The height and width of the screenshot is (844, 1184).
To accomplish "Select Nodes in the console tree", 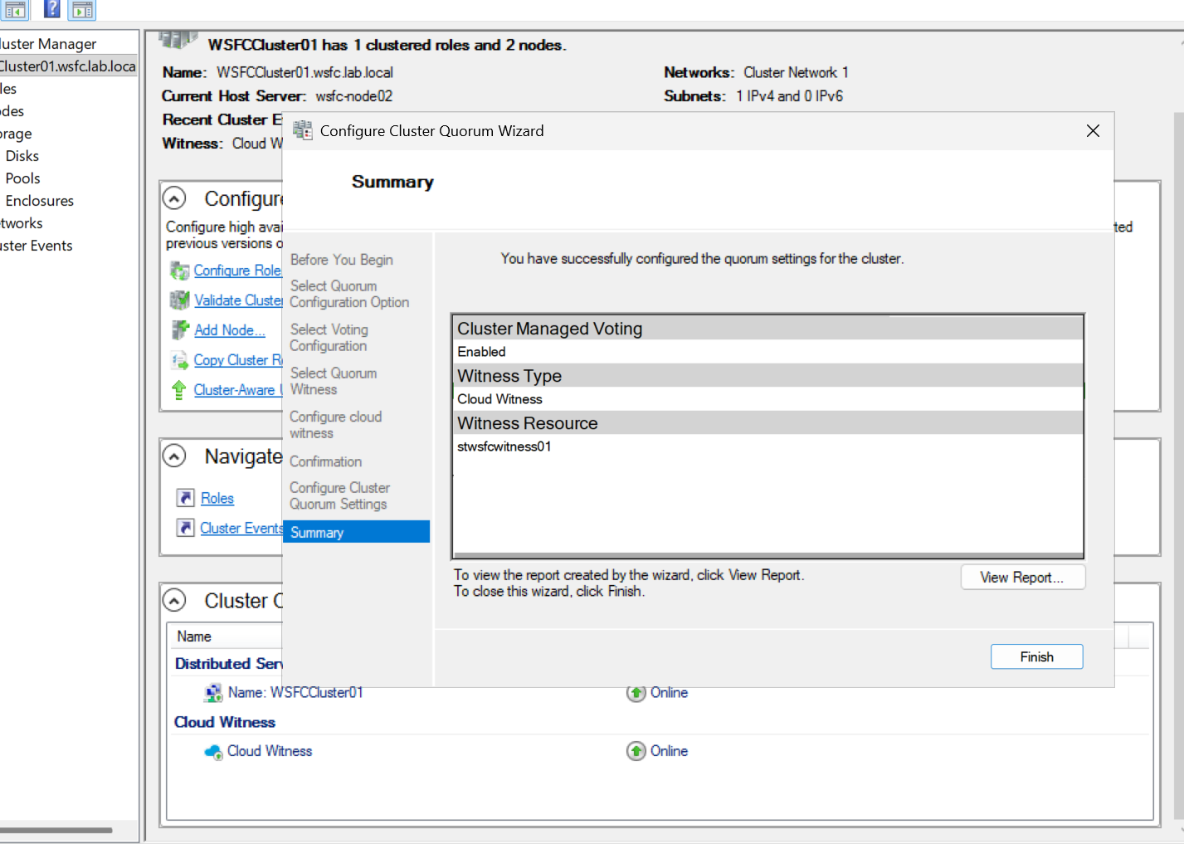I will (x=12, y=111).
